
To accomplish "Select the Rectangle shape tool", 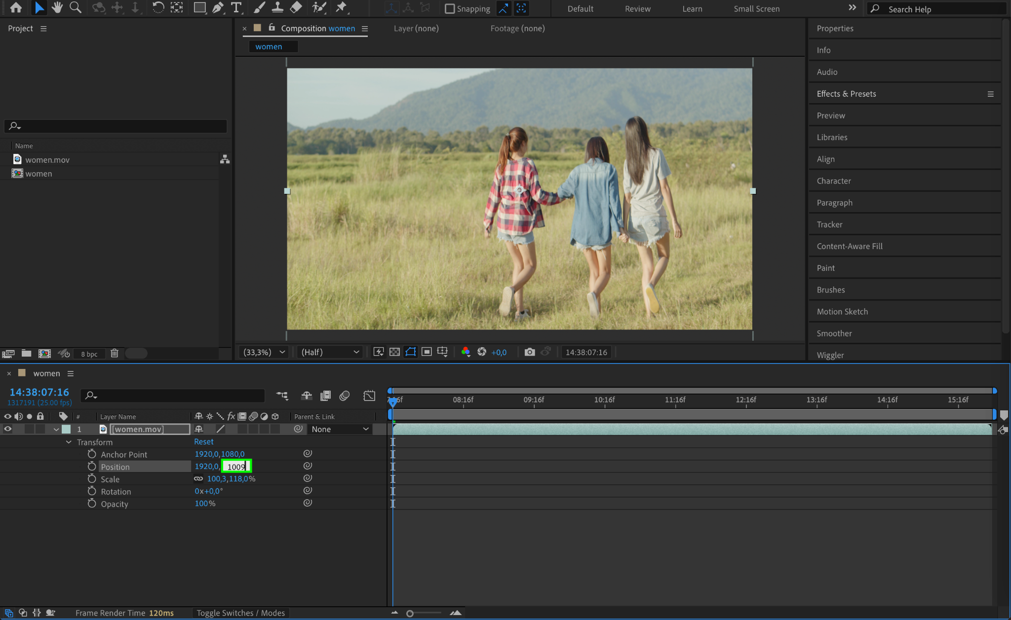I will click(x=199, y=7).
